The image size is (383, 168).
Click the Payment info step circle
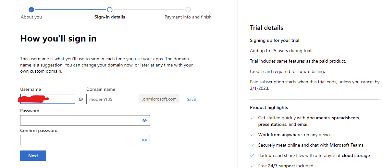click(x=188, y=10)
